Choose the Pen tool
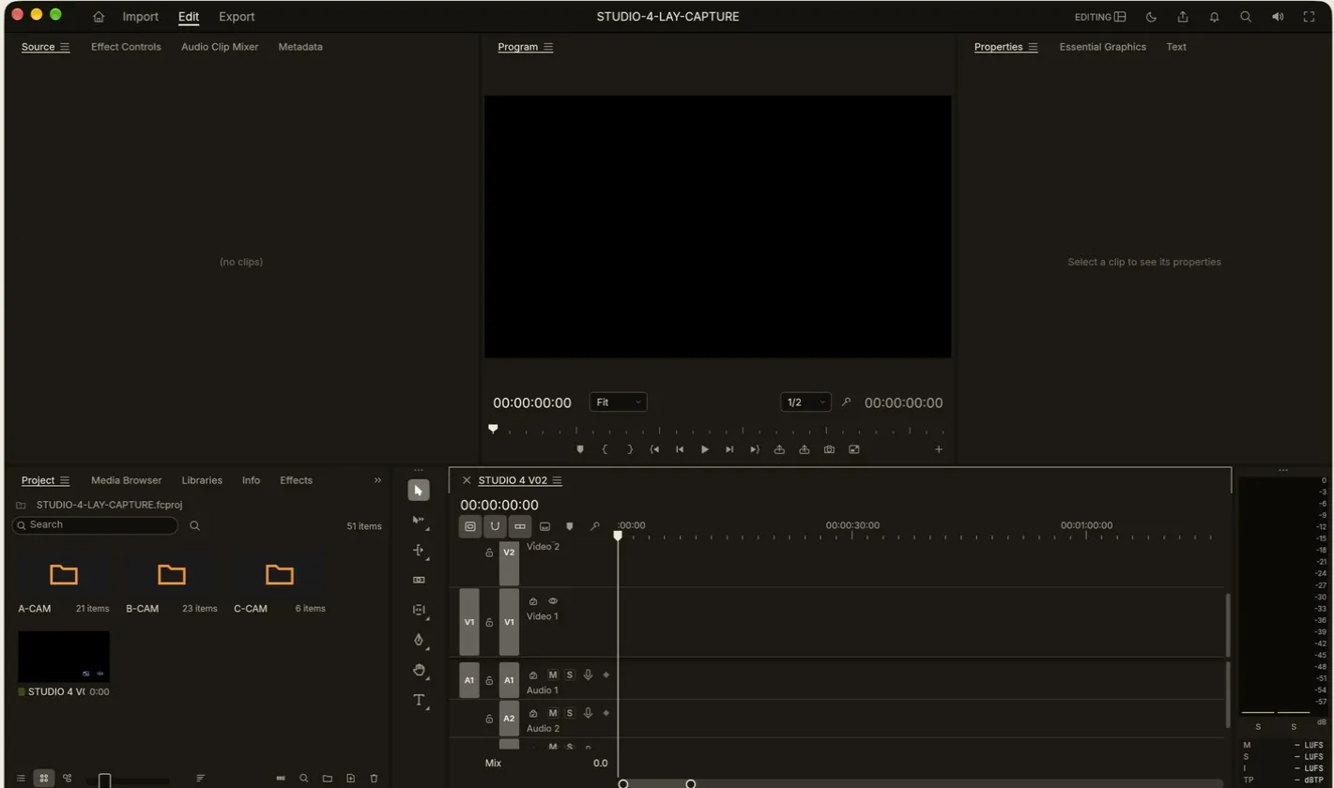This screenshot has width=1334, height=788. pos(419,640)
